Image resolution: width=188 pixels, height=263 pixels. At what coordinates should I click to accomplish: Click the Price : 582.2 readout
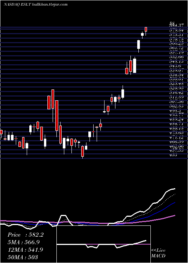(x=26, y=235)
